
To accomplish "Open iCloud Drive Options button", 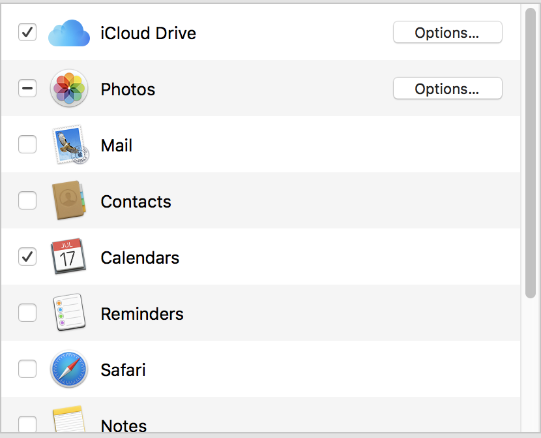I will (448, 32).
